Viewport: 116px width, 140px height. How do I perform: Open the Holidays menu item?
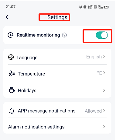(x=57, y=90)
